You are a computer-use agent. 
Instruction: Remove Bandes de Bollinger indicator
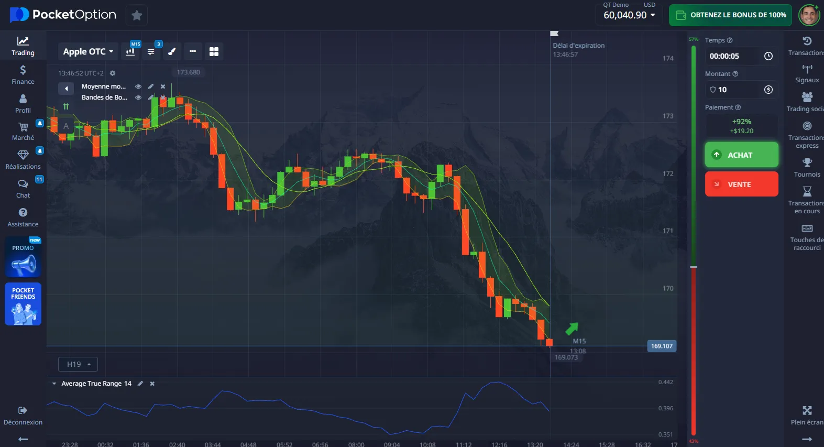(x=163, y=97)
